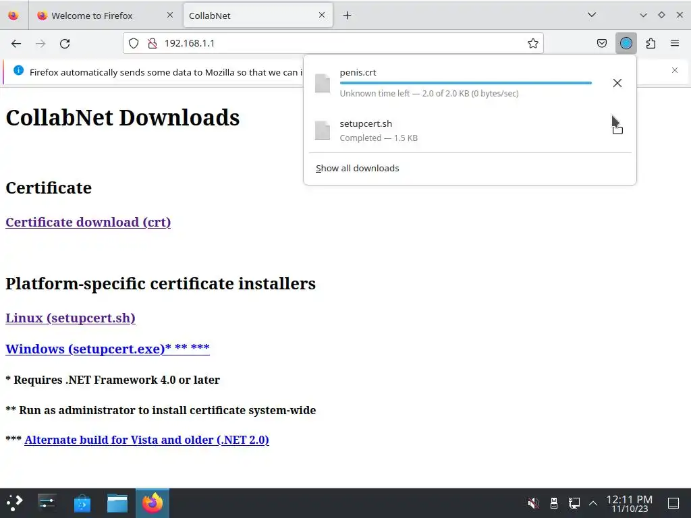
Task: Follow the Windows (setupcert.exe) link
Action: (x=107, y=349)
